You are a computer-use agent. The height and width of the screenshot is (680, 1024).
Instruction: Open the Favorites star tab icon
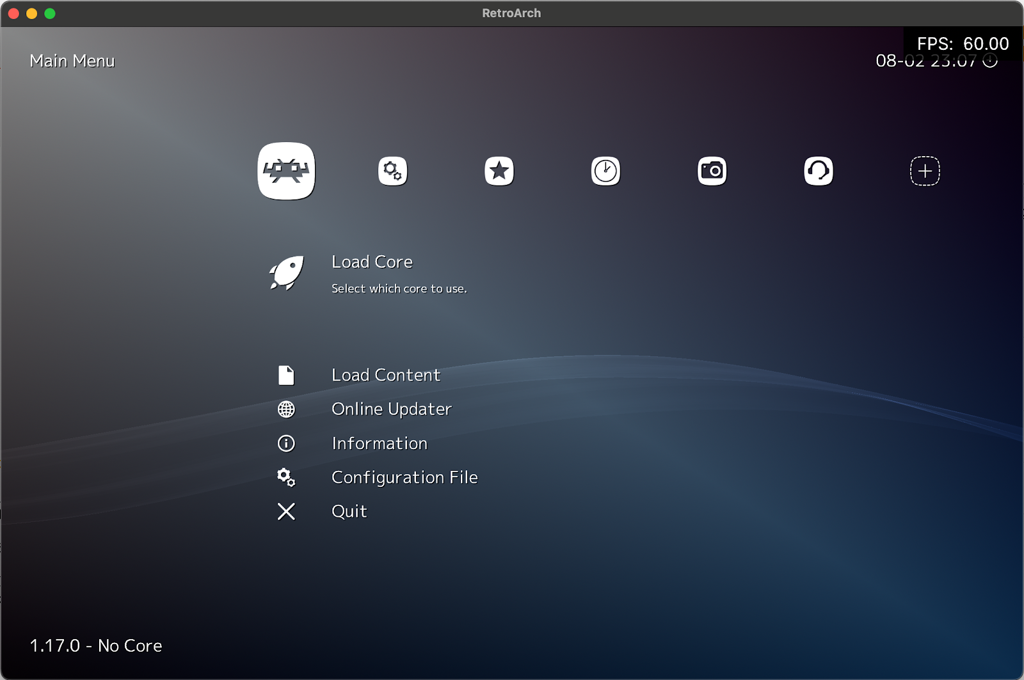pos(499,171)
